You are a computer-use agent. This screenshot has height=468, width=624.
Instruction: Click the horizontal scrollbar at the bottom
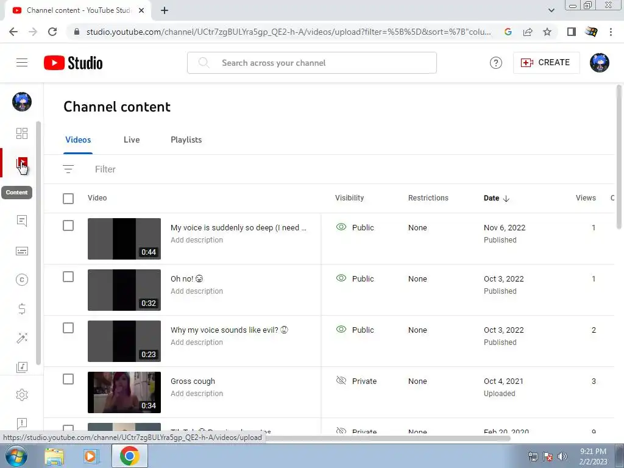pyautogui.click(x=388, y=438)
